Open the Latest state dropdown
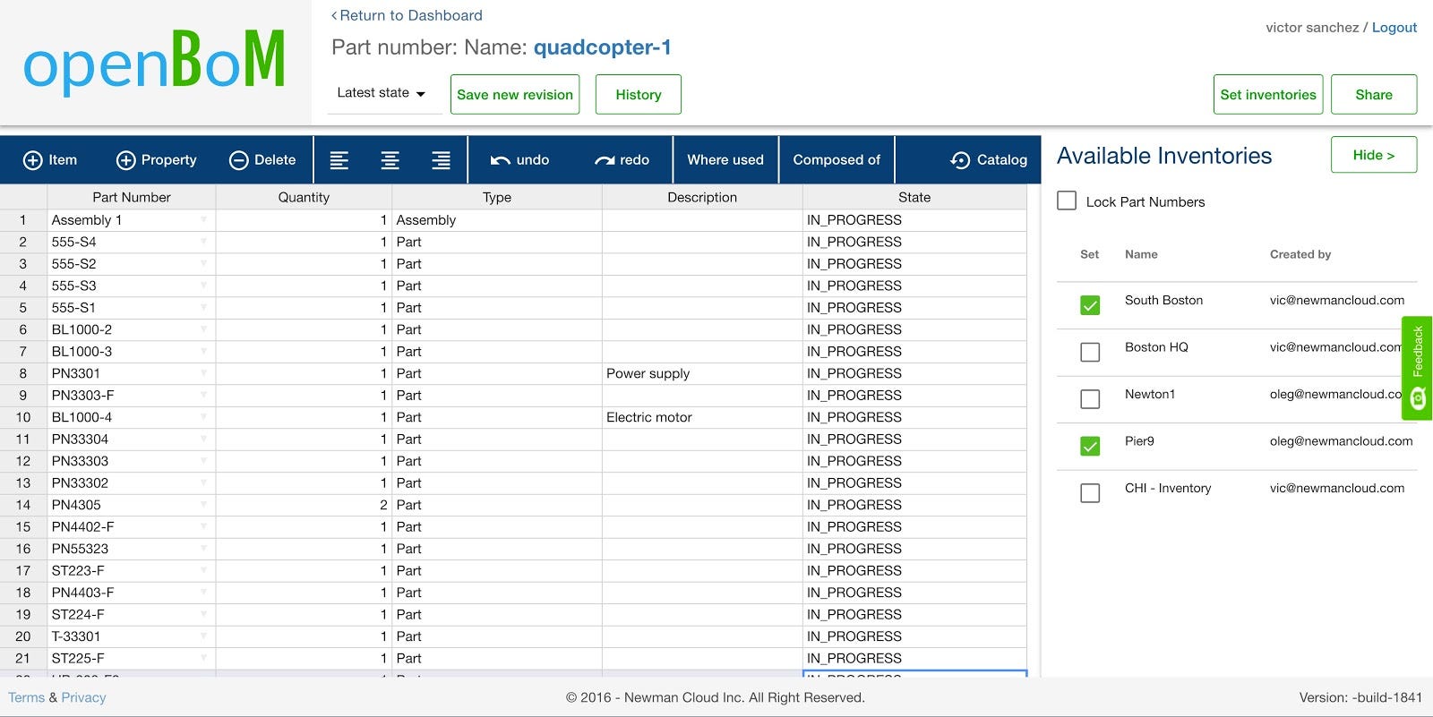The image size is (1433, 717). pyautogui.click(x=382, y=93)
